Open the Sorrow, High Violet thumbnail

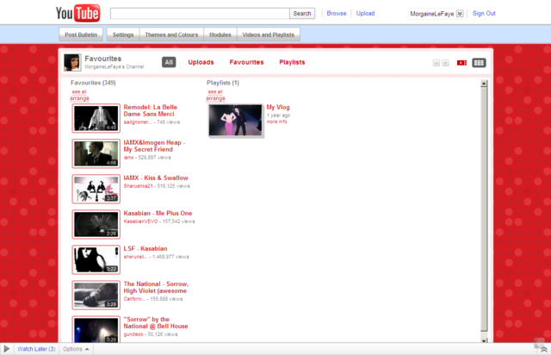[x=96, y=295]
